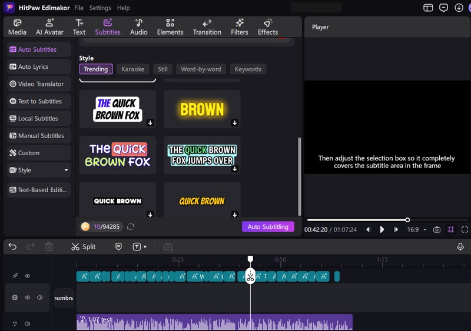Select the Trending style filter
This screenshot has width=471, height=331.
coord(96,69)
